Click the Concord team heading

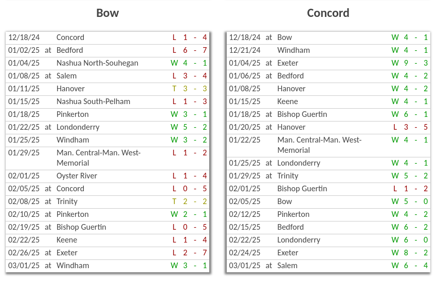(328, 13)
